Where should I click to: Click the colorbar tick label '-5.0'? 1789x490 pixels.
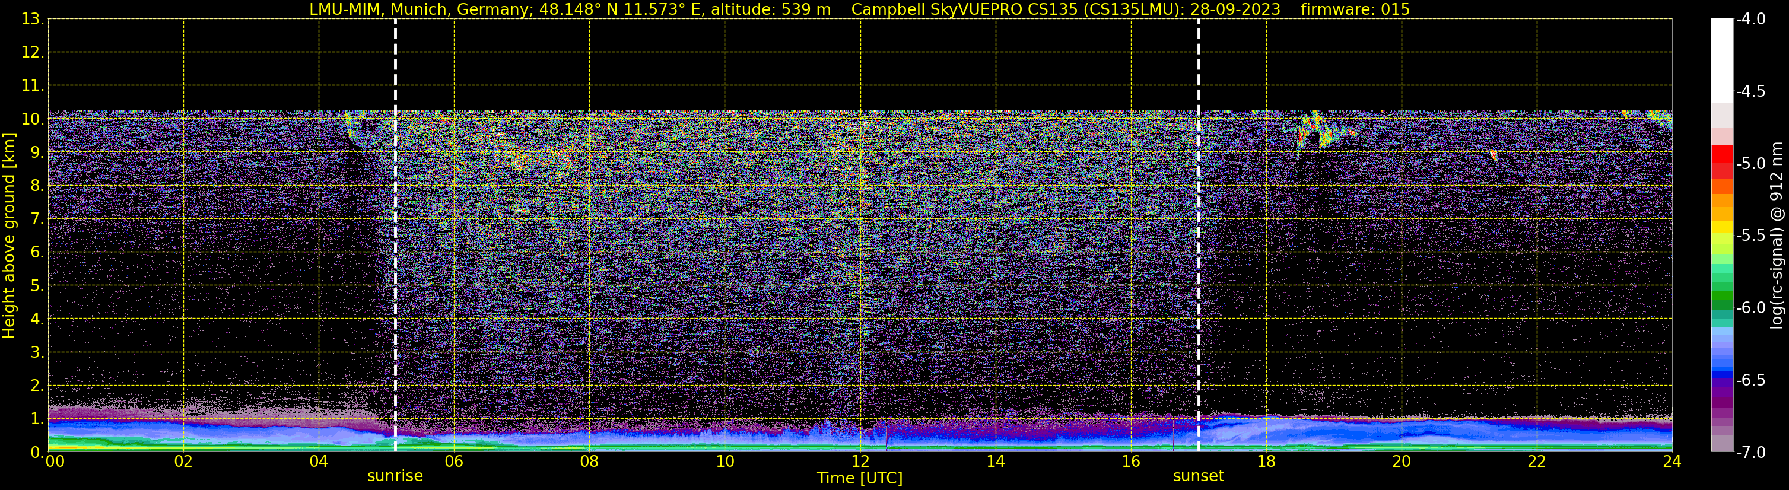click(x=1750, y=164)
